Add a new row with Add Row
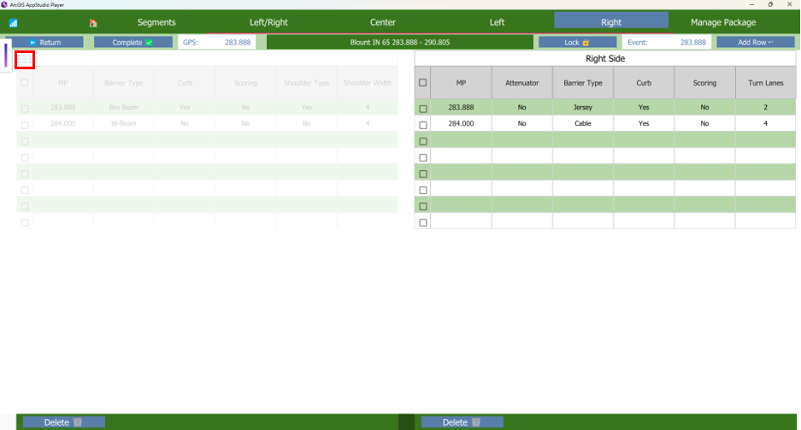This screenshot has height=430, width=801. (756, 43)
